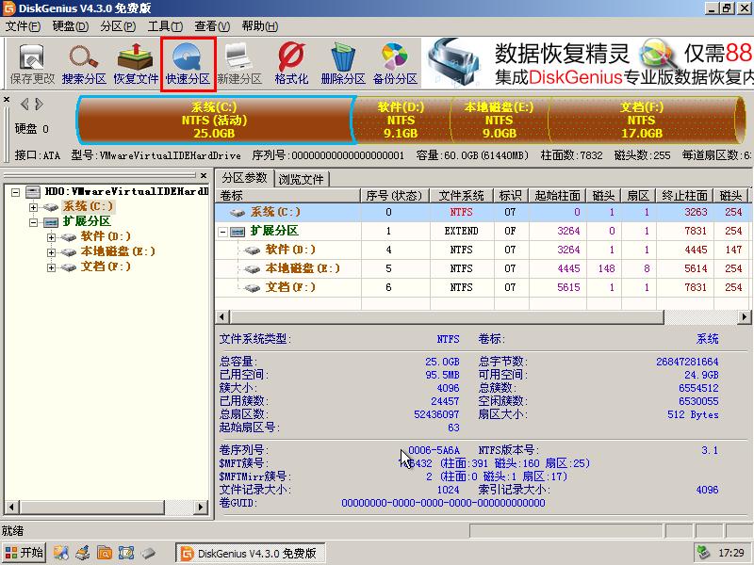Click the 卷标 column header
This screenshot has width=754, height=565.
[287, 196]
